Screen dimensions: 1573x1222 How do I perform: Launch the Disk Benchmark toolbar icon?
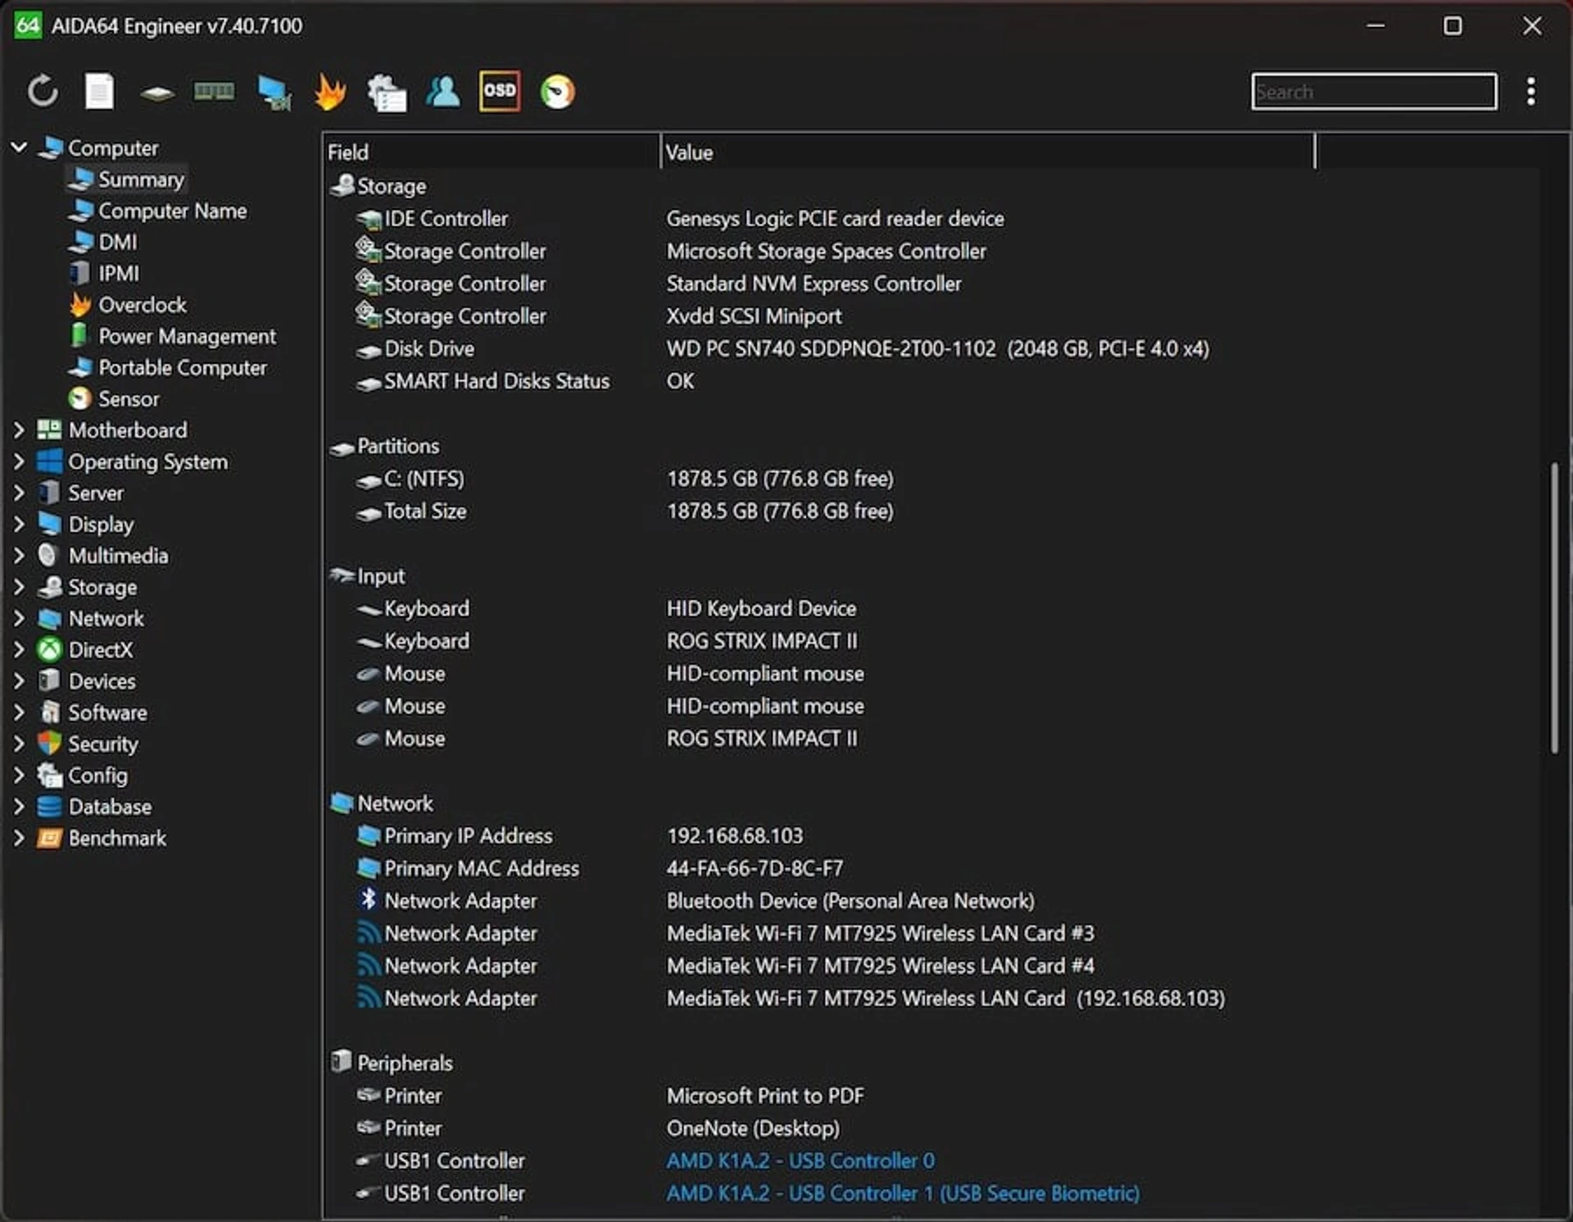[x=156, y=93]
